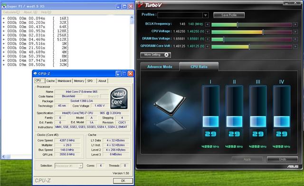Open the Profiles dropdown in TurboV
The image size is (304, 186).
(x=205, y=15)
